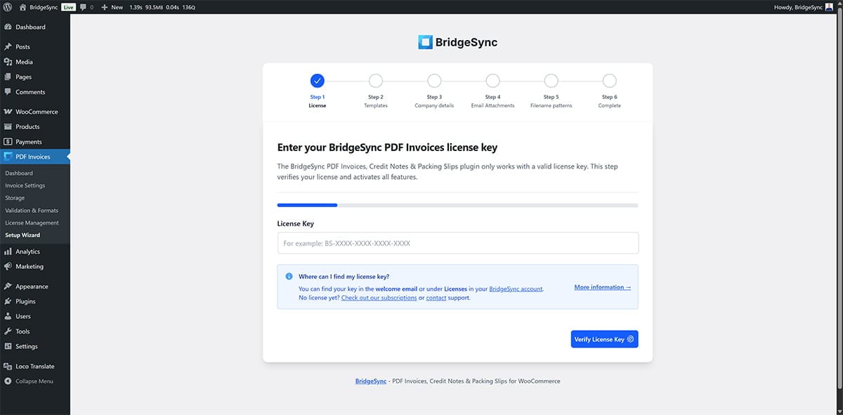Select Step 6 Complete step circle
The height and width of the screenshot is (415, 843).
pos(609,81)
